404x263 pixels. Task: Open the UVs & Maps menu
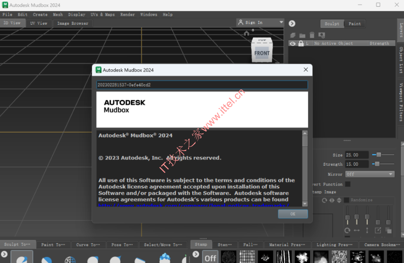point(103,15)
